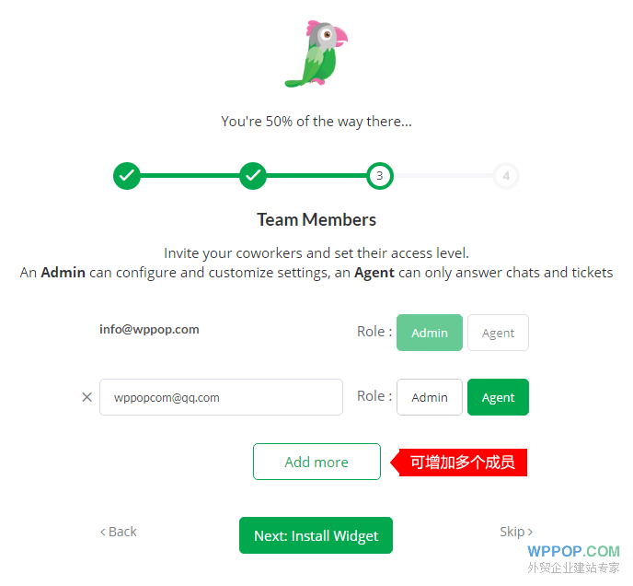Switch wppopcom@qq.com role to Admin
This screenshot has width=633, height=586.
tap(429, 397)
